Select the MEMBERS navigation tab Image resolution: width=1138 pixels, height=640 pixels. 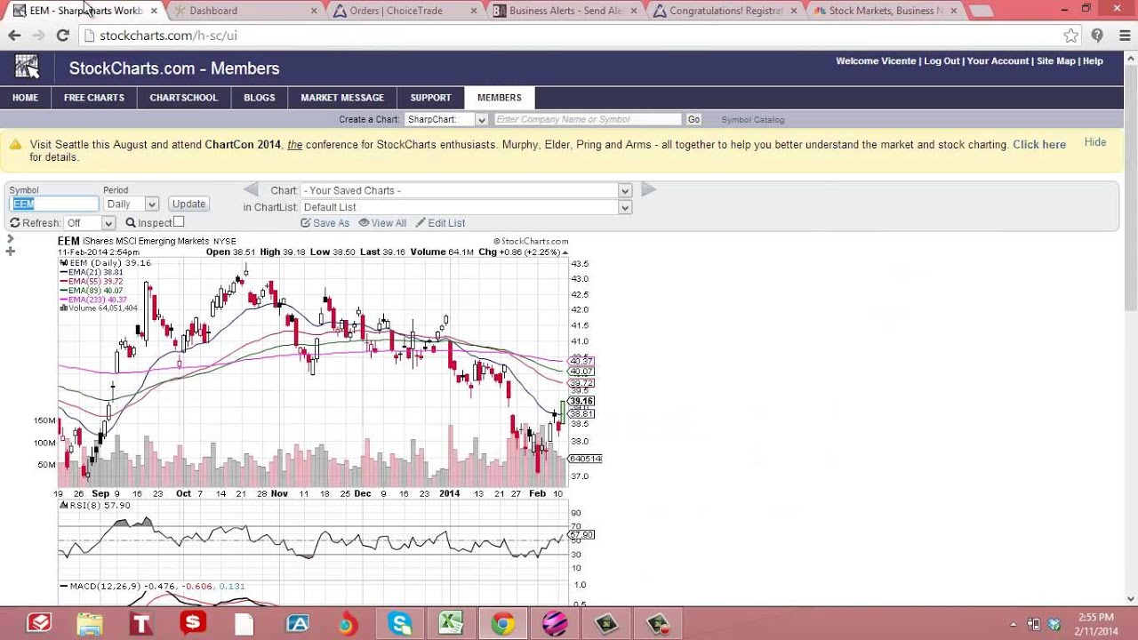(500, 98)
